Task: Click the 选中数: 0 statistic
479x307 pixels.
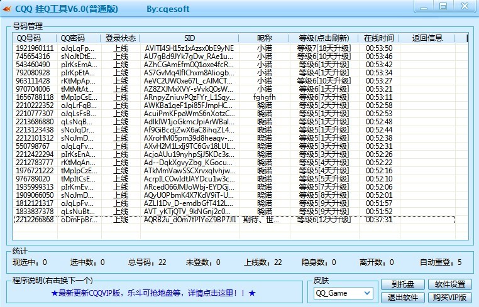Action: 87,262
